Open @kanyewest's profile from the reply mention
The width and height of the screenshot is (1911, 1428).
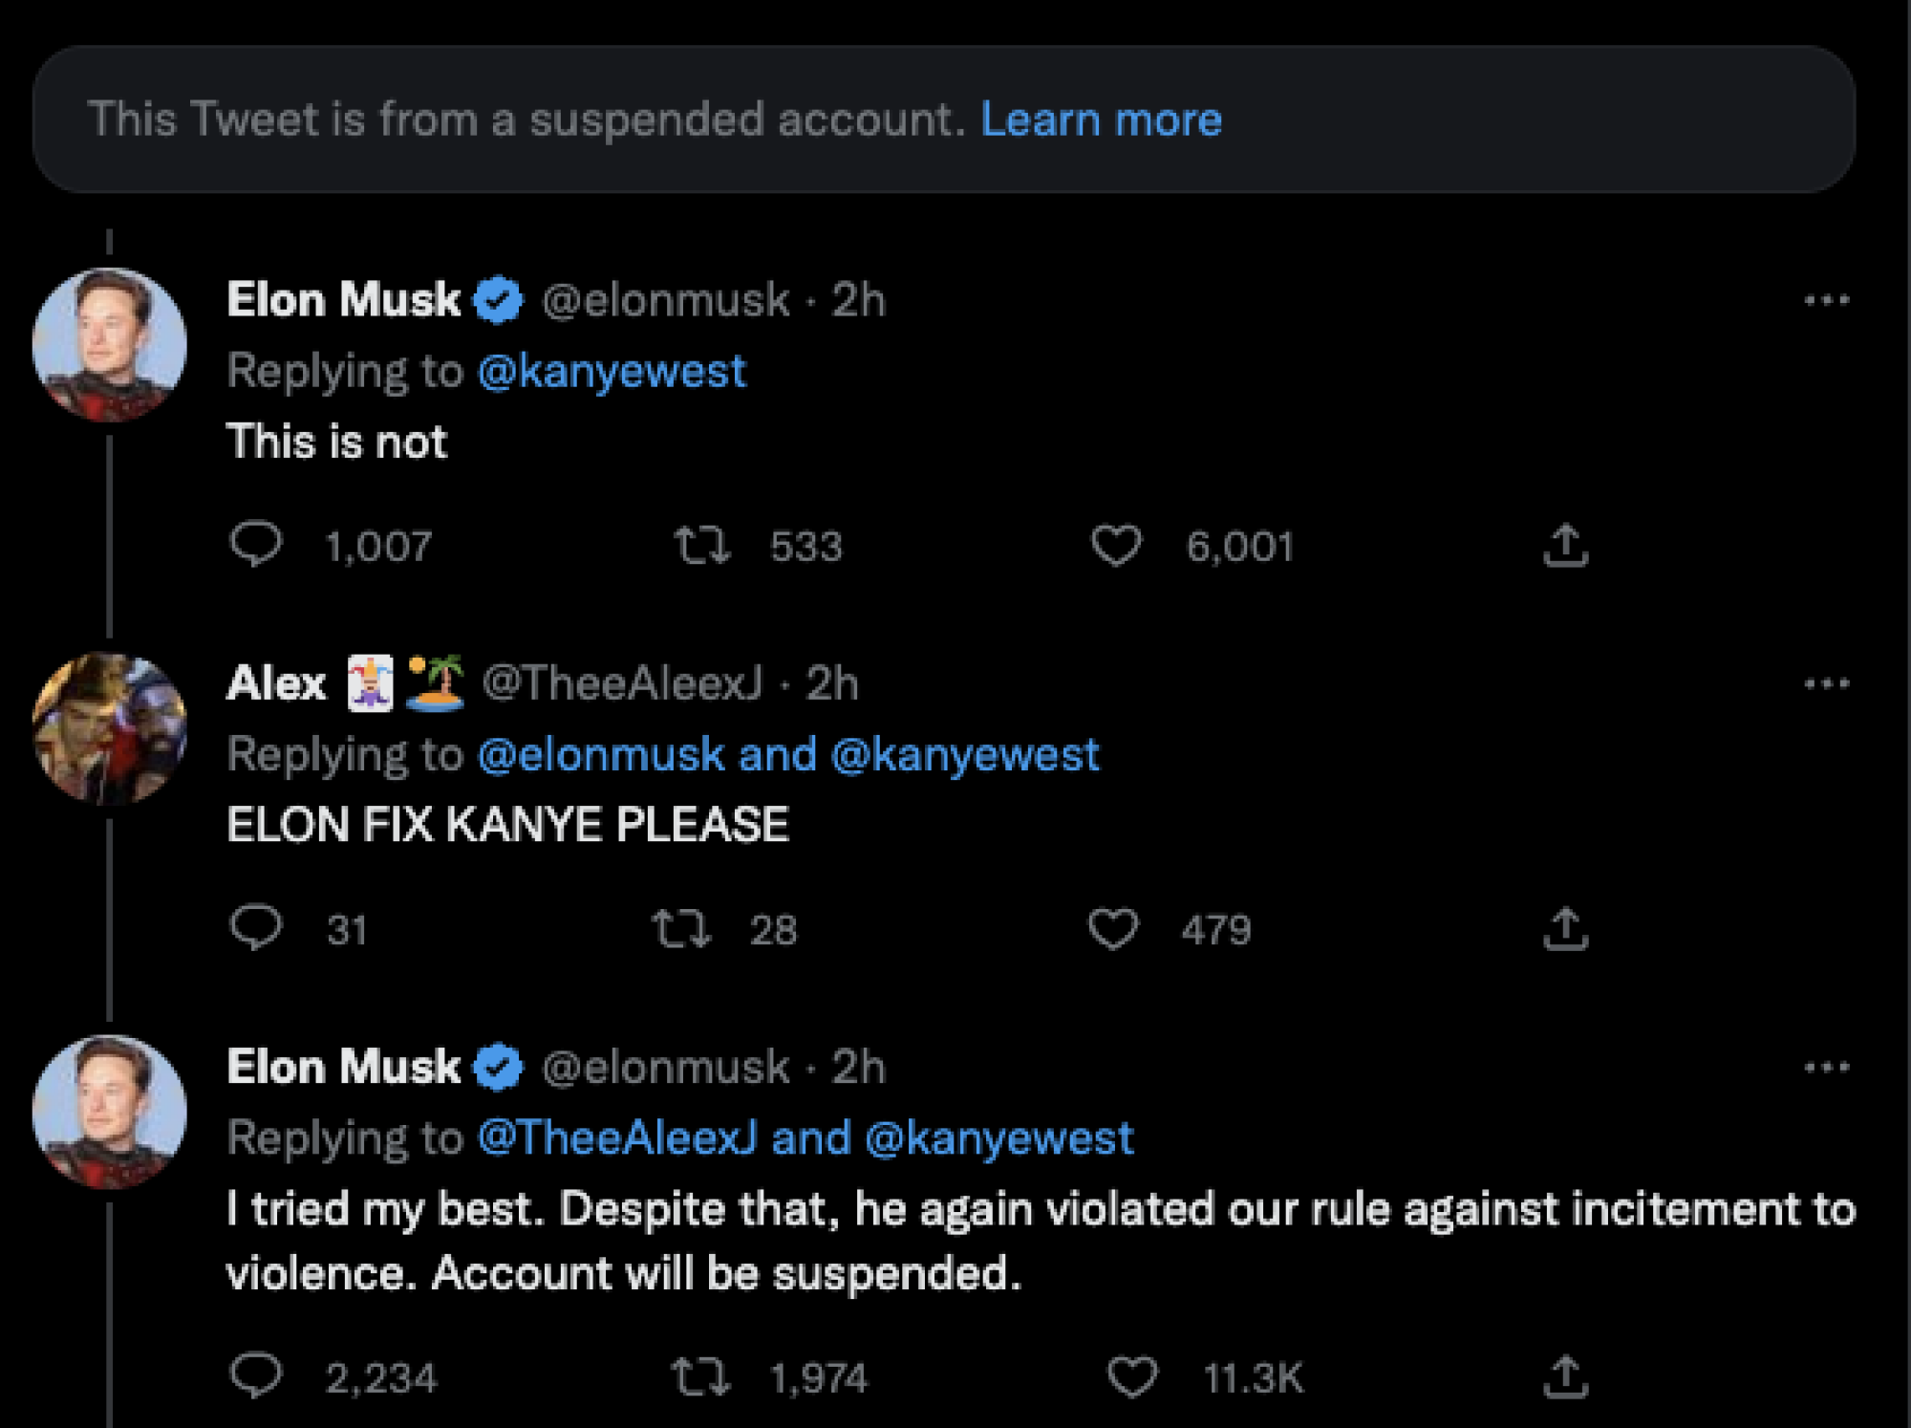click(612, 371)
